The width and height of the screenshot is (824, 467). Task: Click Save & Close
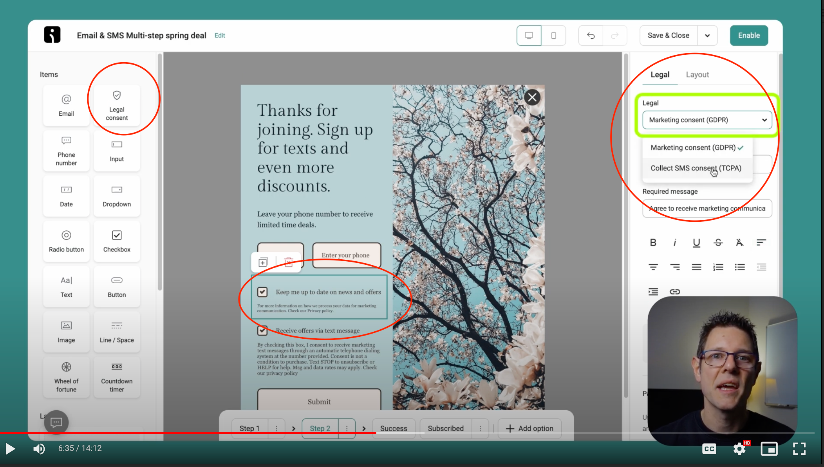[669, 36]
